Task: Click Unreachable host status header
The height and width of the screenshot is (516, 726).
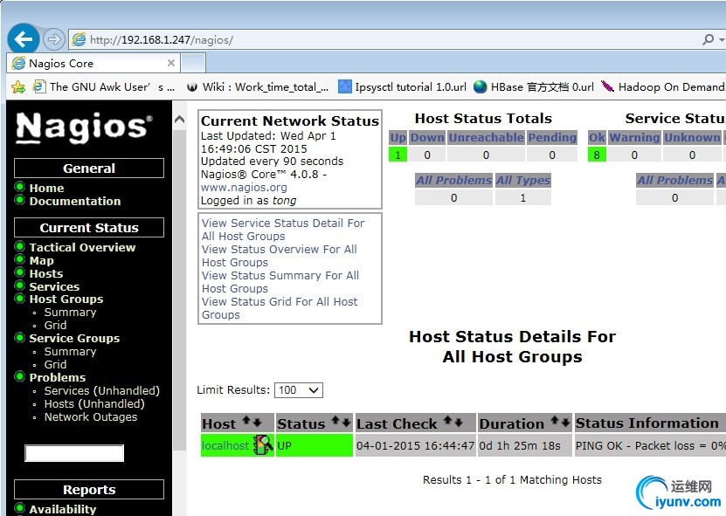Action: (486, 137)
